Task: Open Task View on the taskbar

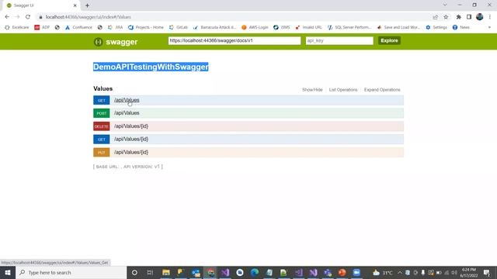Action: 150,272
